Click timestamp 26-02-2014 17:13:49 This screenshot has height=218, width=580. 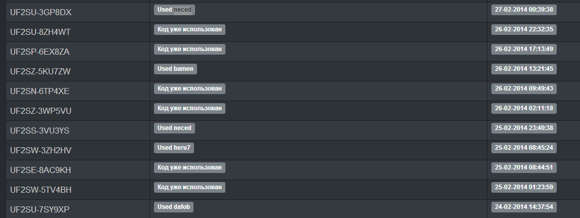tap(524, 49)
